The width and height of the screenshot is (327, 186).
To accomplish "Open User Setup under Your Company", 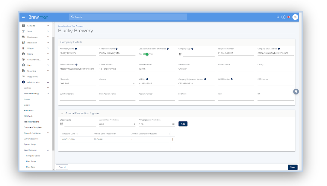I will click(31, 161).
